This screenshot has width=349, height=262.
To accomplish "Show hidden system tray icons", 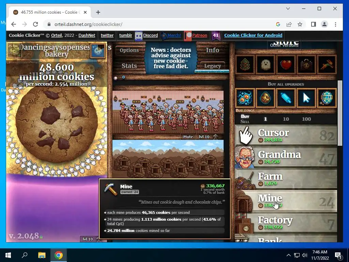I will pos(288,255).
